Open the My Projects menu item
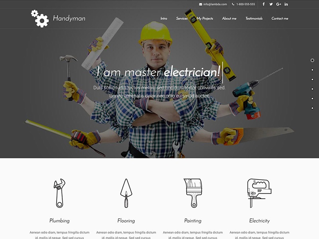 point(205,19)
